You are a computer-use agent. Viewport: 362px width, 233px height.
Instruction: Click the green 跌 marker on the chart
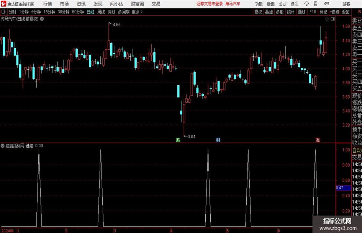[x=178, y=140]
